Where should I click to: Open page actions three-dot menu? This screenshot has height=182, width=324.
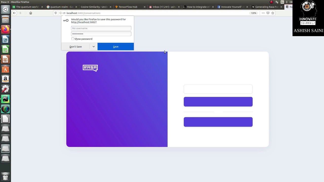point(263,13)
